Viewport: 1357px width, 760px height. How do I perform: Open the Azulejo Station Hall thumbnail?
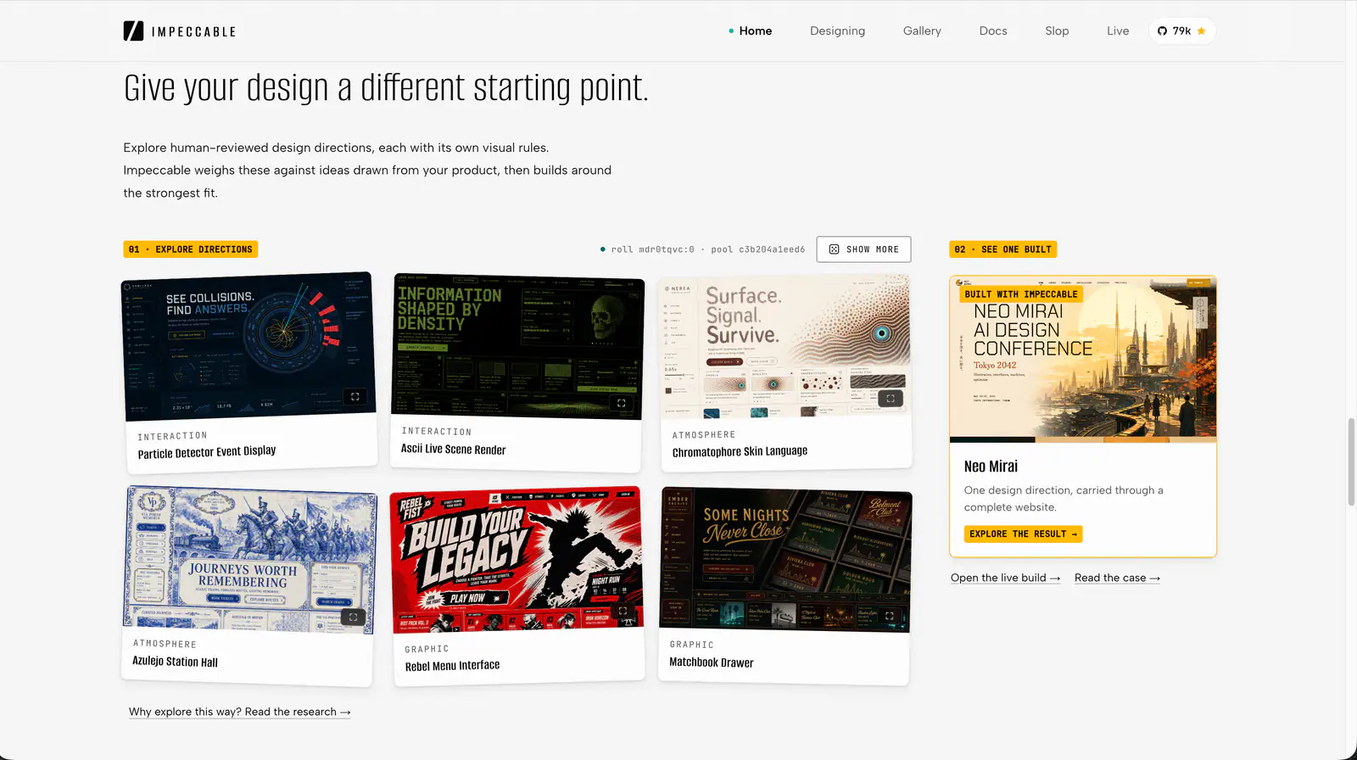[x=250, y=559]
